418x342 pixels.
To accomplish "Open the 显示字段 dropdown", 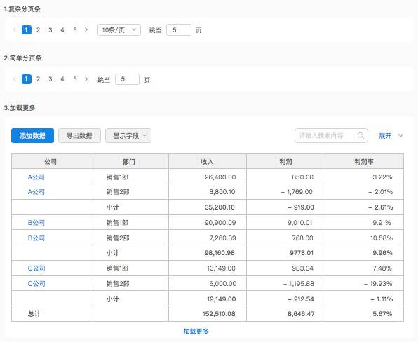I will (x=128, y=136).
